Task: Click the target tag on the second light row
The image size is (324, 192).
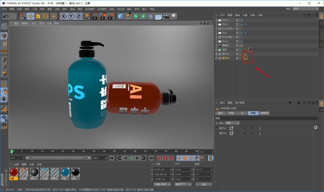Action: (x=246, y=25)
